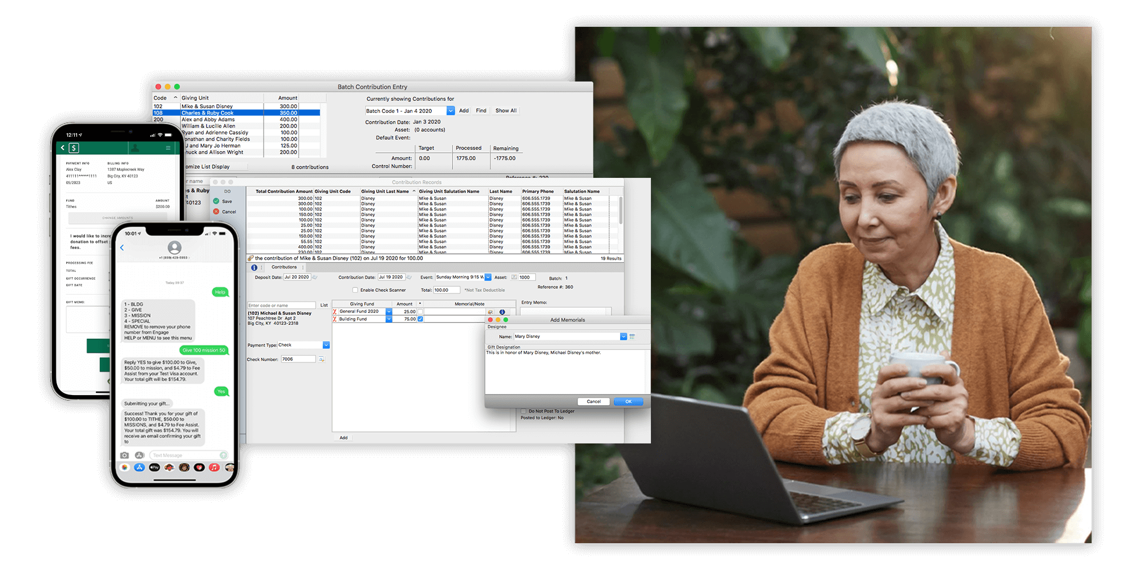Click the pencil icon beside contribution summary line

pyautogui.click(x=250, y=258)
